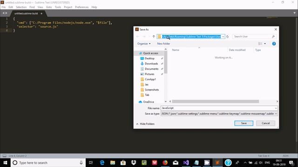This screenshot has width=298, height=167.
Task: Toggle the Sublime side bar status icon
Action: (x=4, y=156)
